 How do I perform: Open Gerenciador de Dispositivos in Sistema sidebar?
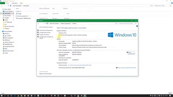tap(46, 30)
